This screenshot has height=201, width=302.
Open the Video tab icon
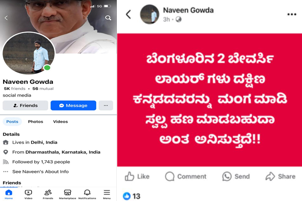[28, 194]
